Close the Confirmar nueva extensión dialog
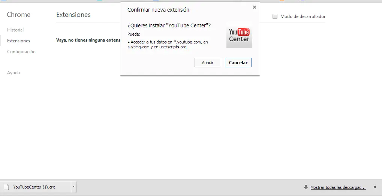Screen dimensions: 382x196 (254, 7)
